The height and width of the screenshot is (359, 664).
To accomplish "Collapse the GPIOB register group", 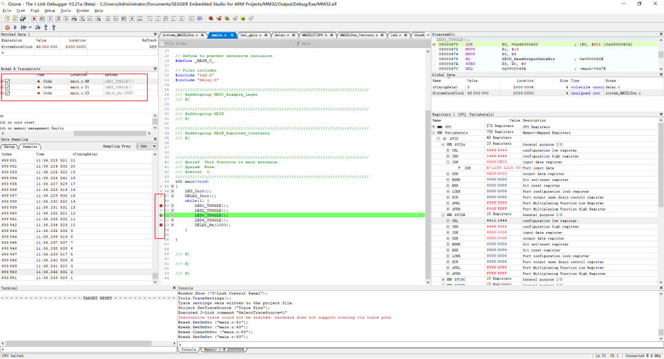I will coord(443,215).
